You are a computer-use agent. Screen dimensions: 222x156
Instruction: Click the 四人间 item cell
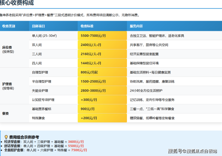[37, 63]
